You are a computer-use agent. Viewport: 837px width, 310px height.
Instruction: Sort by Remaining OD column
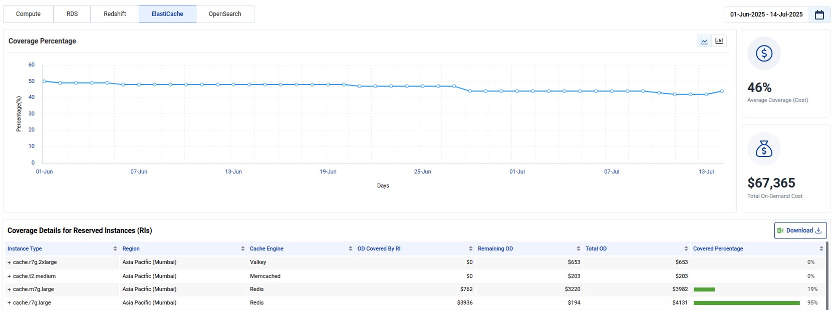coord(579,248)
